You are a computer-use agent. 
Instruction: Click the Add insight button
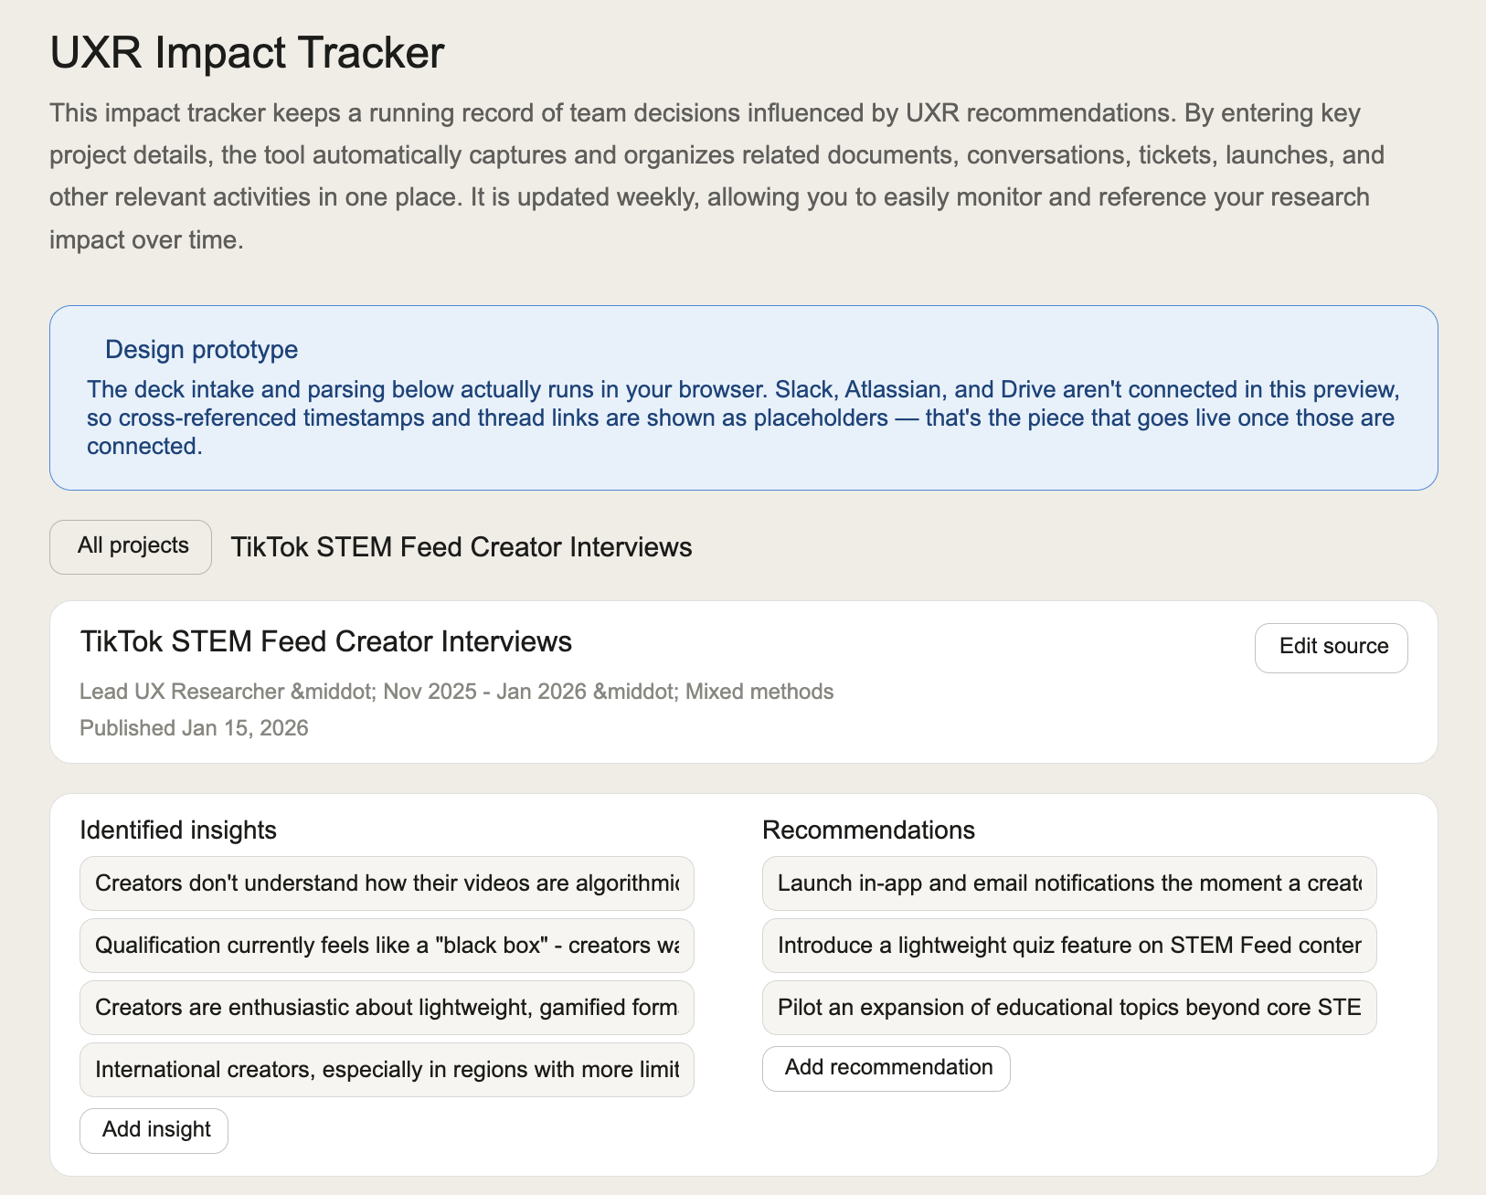coord(154,1130)
